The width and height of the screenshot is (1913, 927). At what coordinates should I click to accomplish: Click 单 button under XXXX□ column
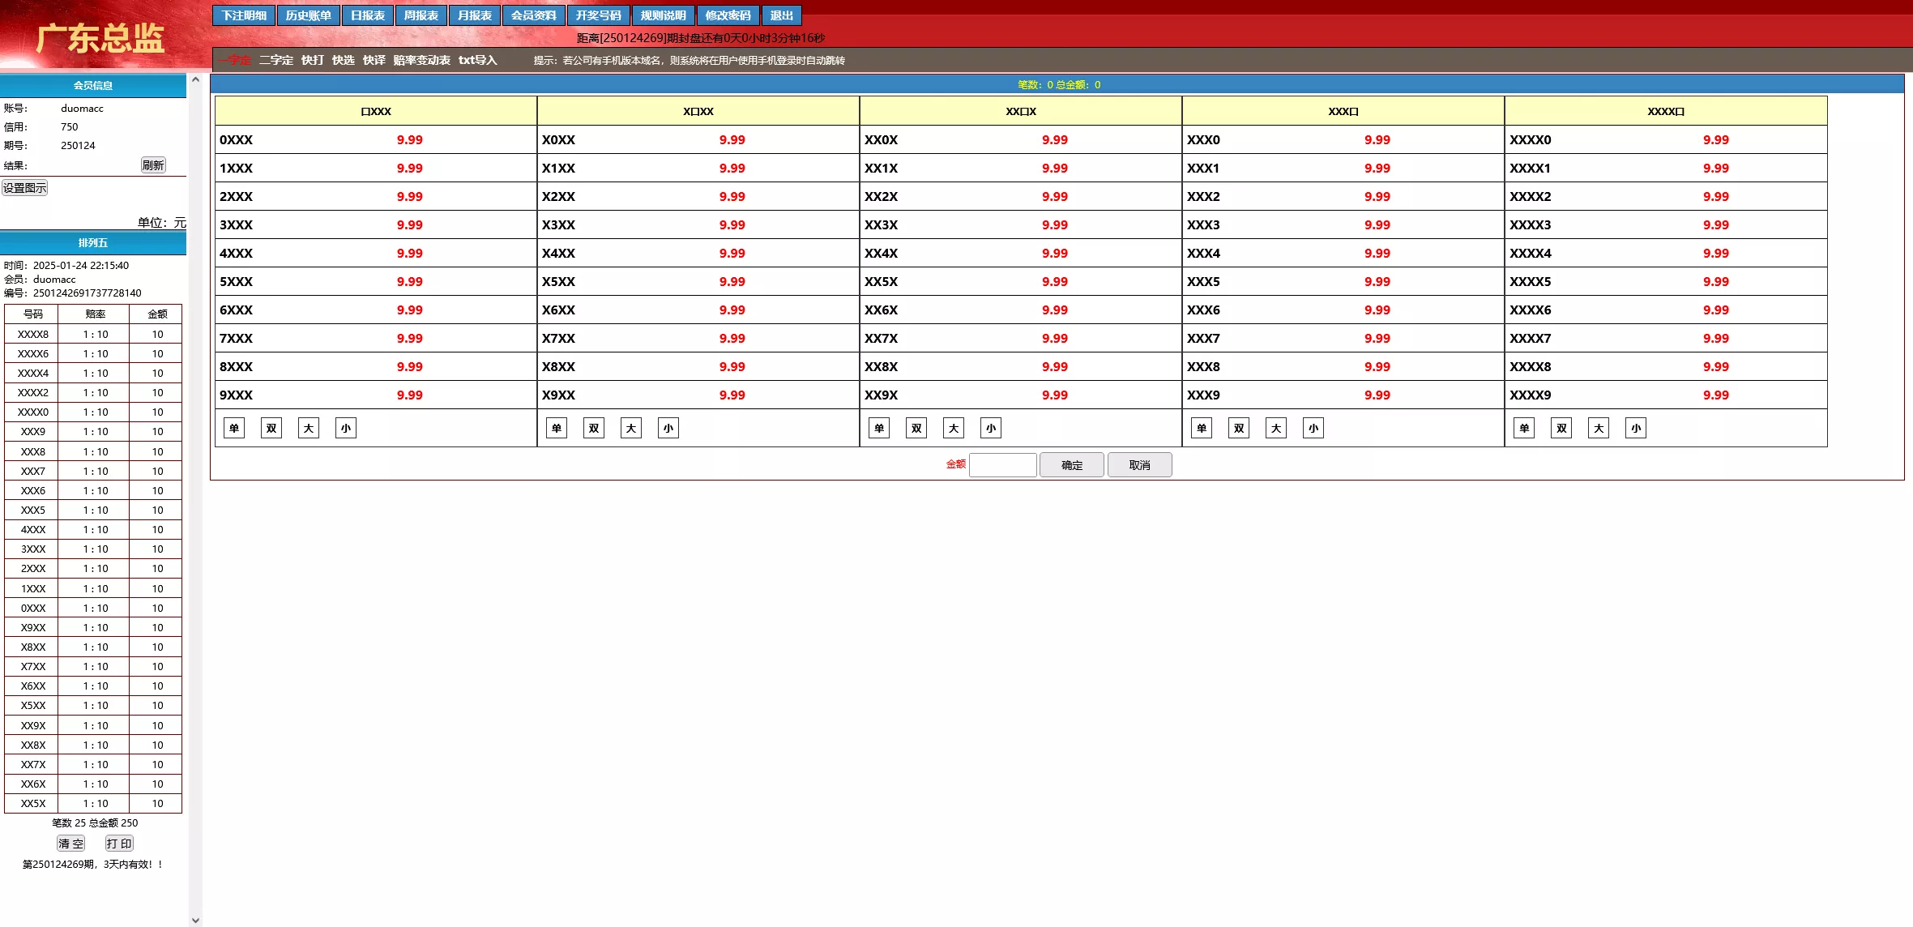(1524, 428)
